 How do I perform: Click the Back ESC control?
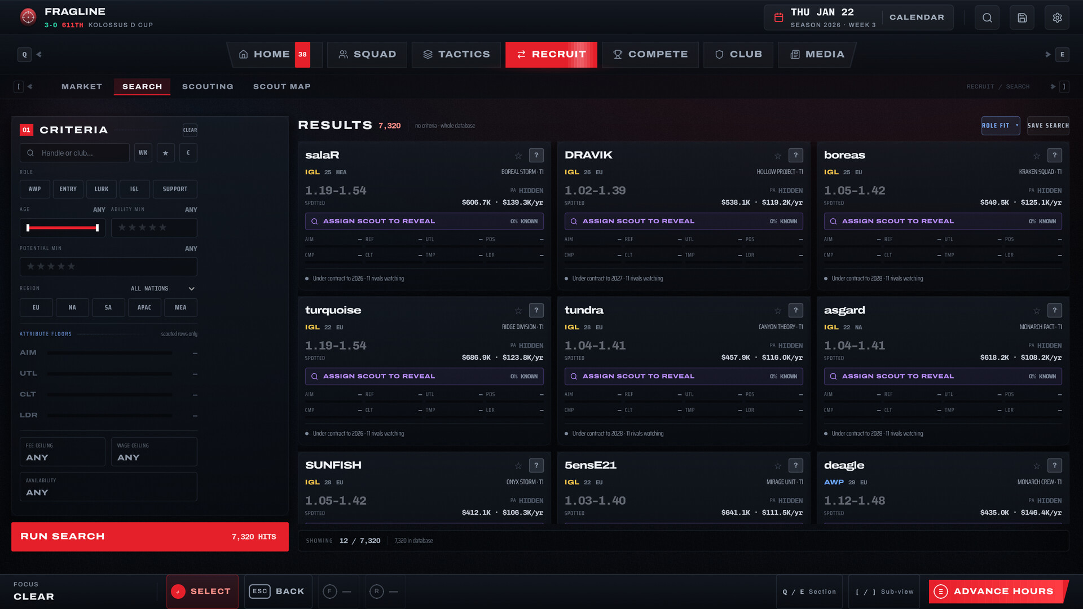(278, 592)
